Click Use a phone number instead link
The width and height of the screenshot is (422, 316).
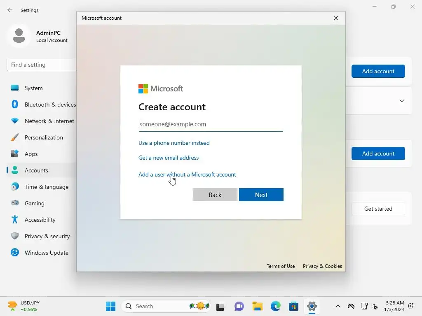174,143
